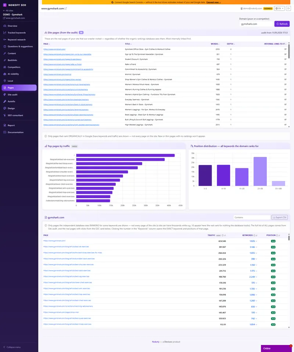
Task: Expand keywords 3.146 for best-ab-exercises
Action: tap(253, 247)
